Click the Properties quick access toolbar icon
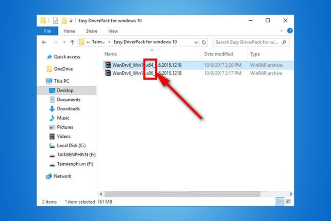The width and height of the screenshot is (331, 221). (55, 21)
